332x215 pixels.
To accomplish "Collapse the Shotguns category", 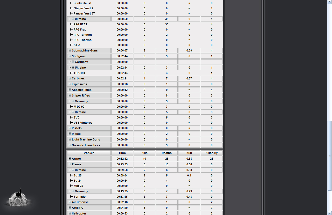I will point(70,56).
